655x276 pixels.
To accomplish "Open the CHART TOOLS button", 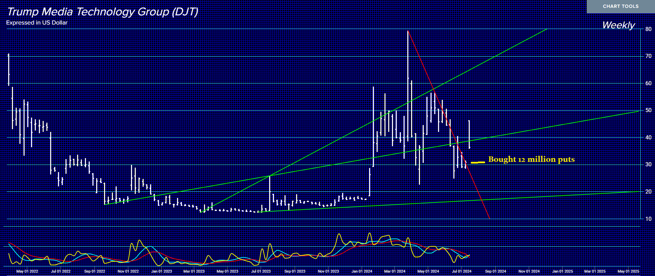I will [x=621, y=6].
